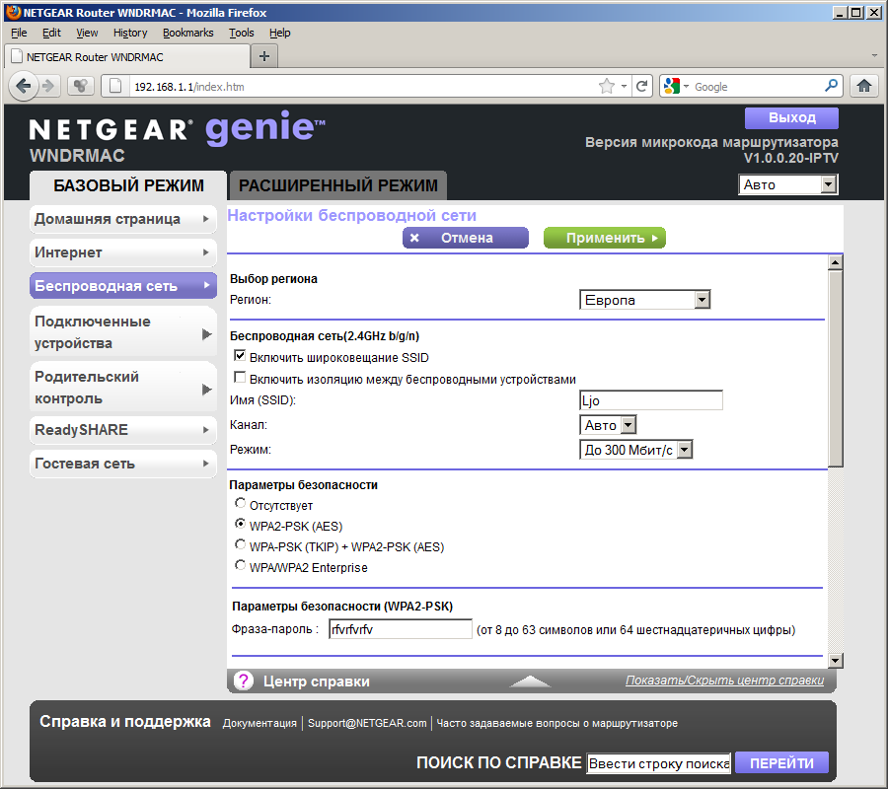Viewport: 888px width, 789px height.
Task: Open the 'Документация' link
Action: coord(259,723)
